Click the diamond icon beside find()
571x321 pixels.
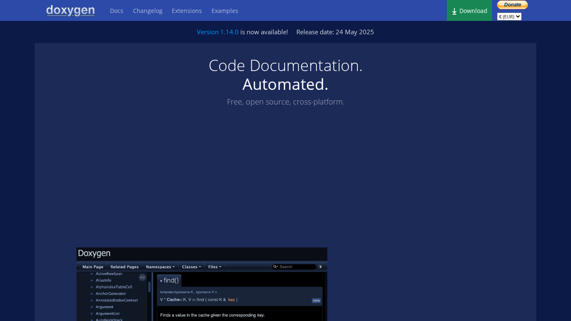point(161,281)
